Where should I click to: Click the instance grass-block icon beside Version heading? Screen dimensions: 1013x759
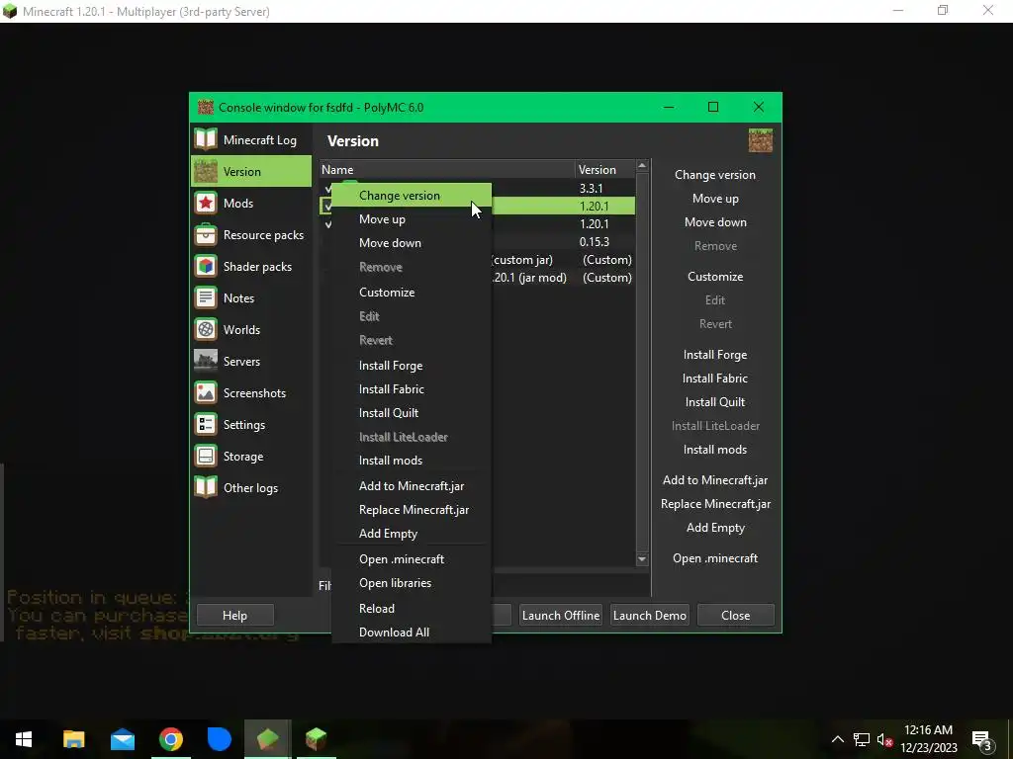761,140
